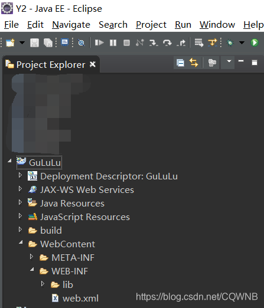
Task: Select JAX-WS Web Services item
Action: tap(87, 190)
